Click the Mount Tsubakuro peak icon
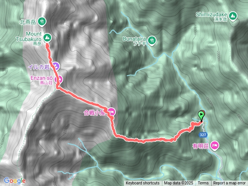This screenshot has height=186, width=248. pos(47,38)
